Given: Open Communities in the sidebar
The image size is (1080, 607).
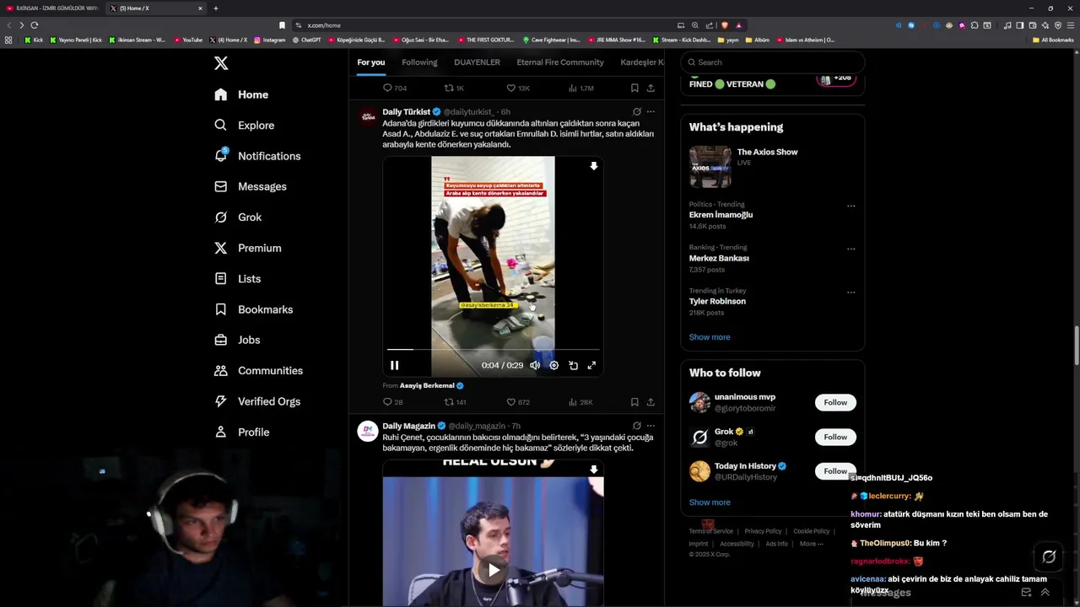Looking at the screenshot, I should (x=258, y=370).
